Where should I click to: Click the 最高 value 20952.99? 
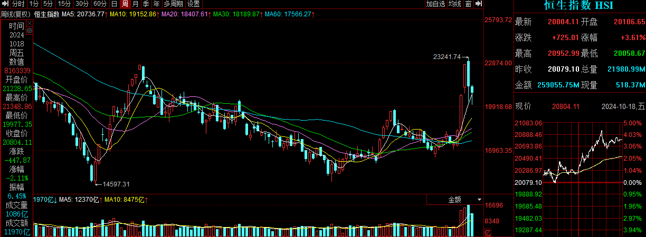[x=563, y=54]
